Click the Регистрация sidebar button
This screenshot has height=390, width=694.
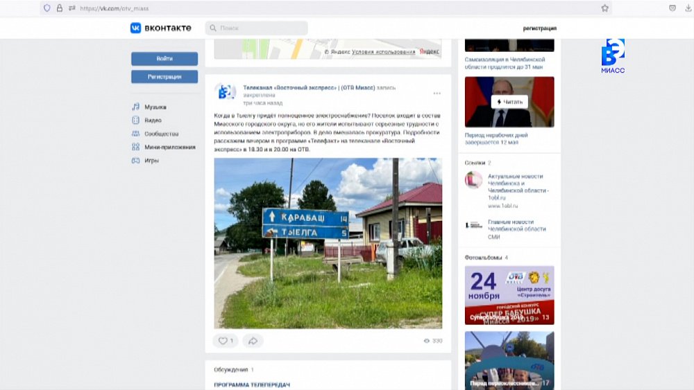pyautogui.click(x=164, y=76)
